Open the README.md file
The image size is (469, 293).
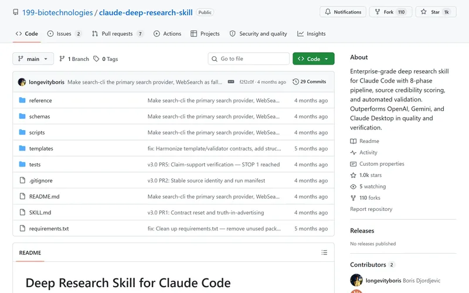point(45,196)
